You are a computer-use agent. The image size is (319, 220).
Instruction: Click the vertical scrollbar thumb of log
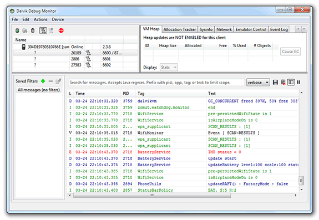pyautogui.click(x=301, y=181)
